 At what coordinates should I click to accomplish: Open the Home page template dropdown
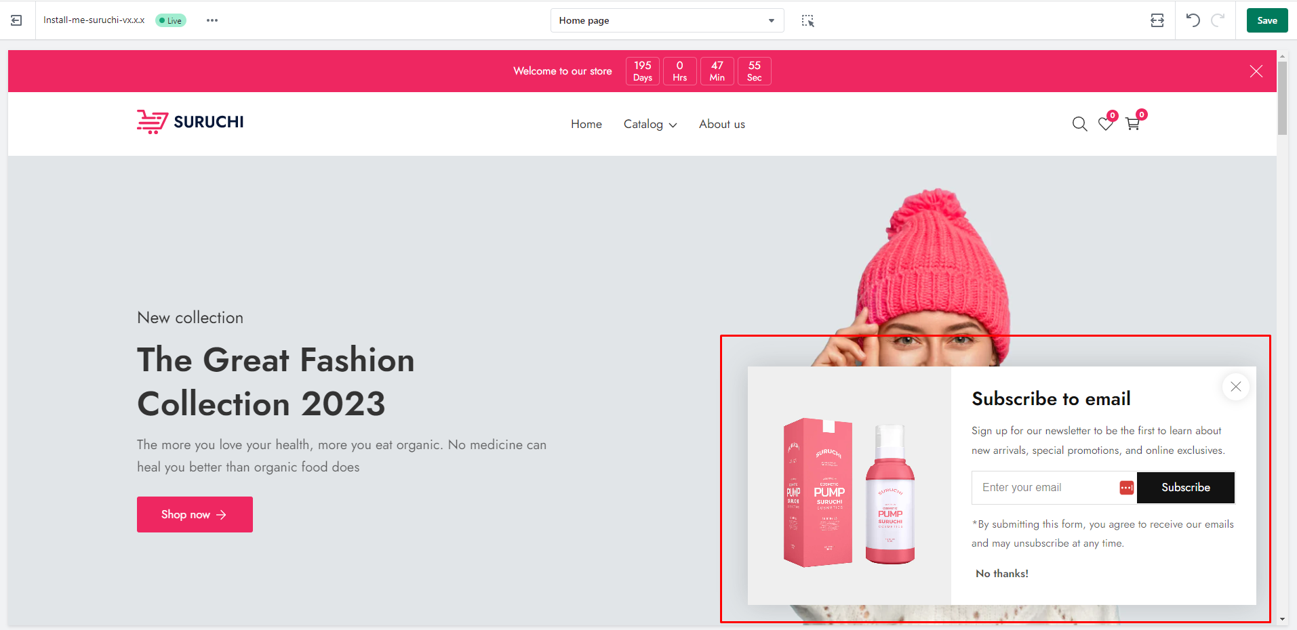tap(666, 20)
